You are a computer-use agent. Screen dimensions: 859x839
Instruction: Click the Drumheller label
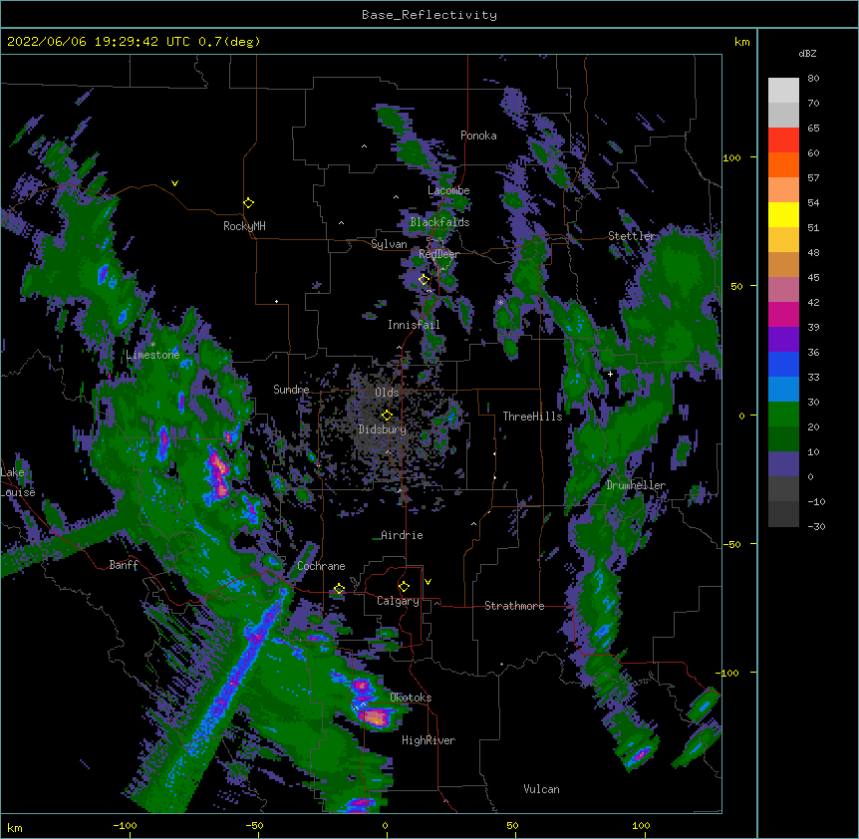pos(636,485)
